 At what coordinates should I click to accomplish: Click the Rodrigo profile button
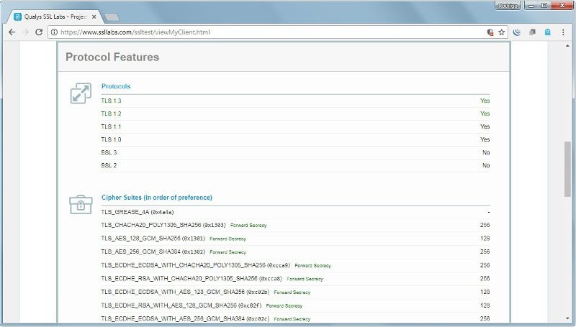508,6
